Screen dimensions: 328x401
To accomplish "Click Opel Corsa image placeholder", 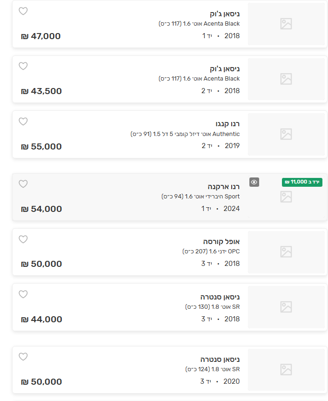I will click(x=286, y=252).
